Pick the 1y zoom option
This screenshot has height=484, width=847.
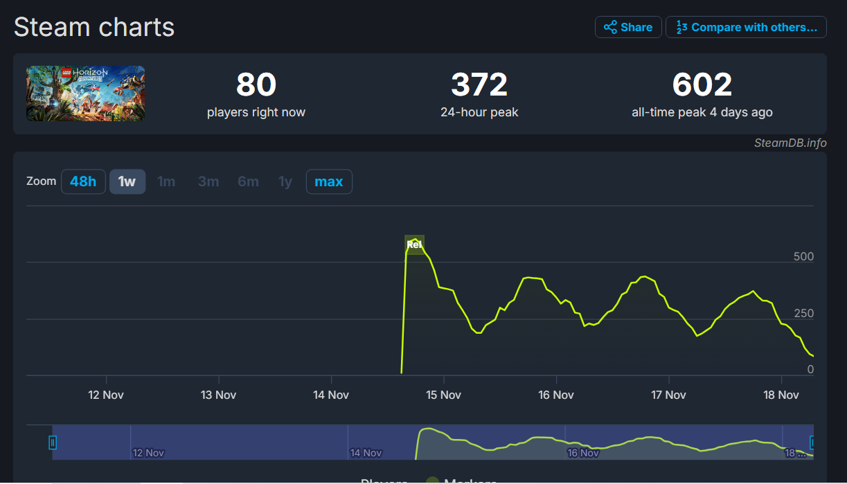pos(285,182)
